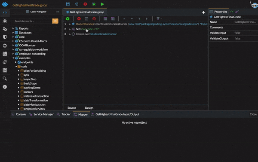Delete the step with the red X icon
Image resolution: width=258 pixels, height=162 pixels.
pos(79,19)
